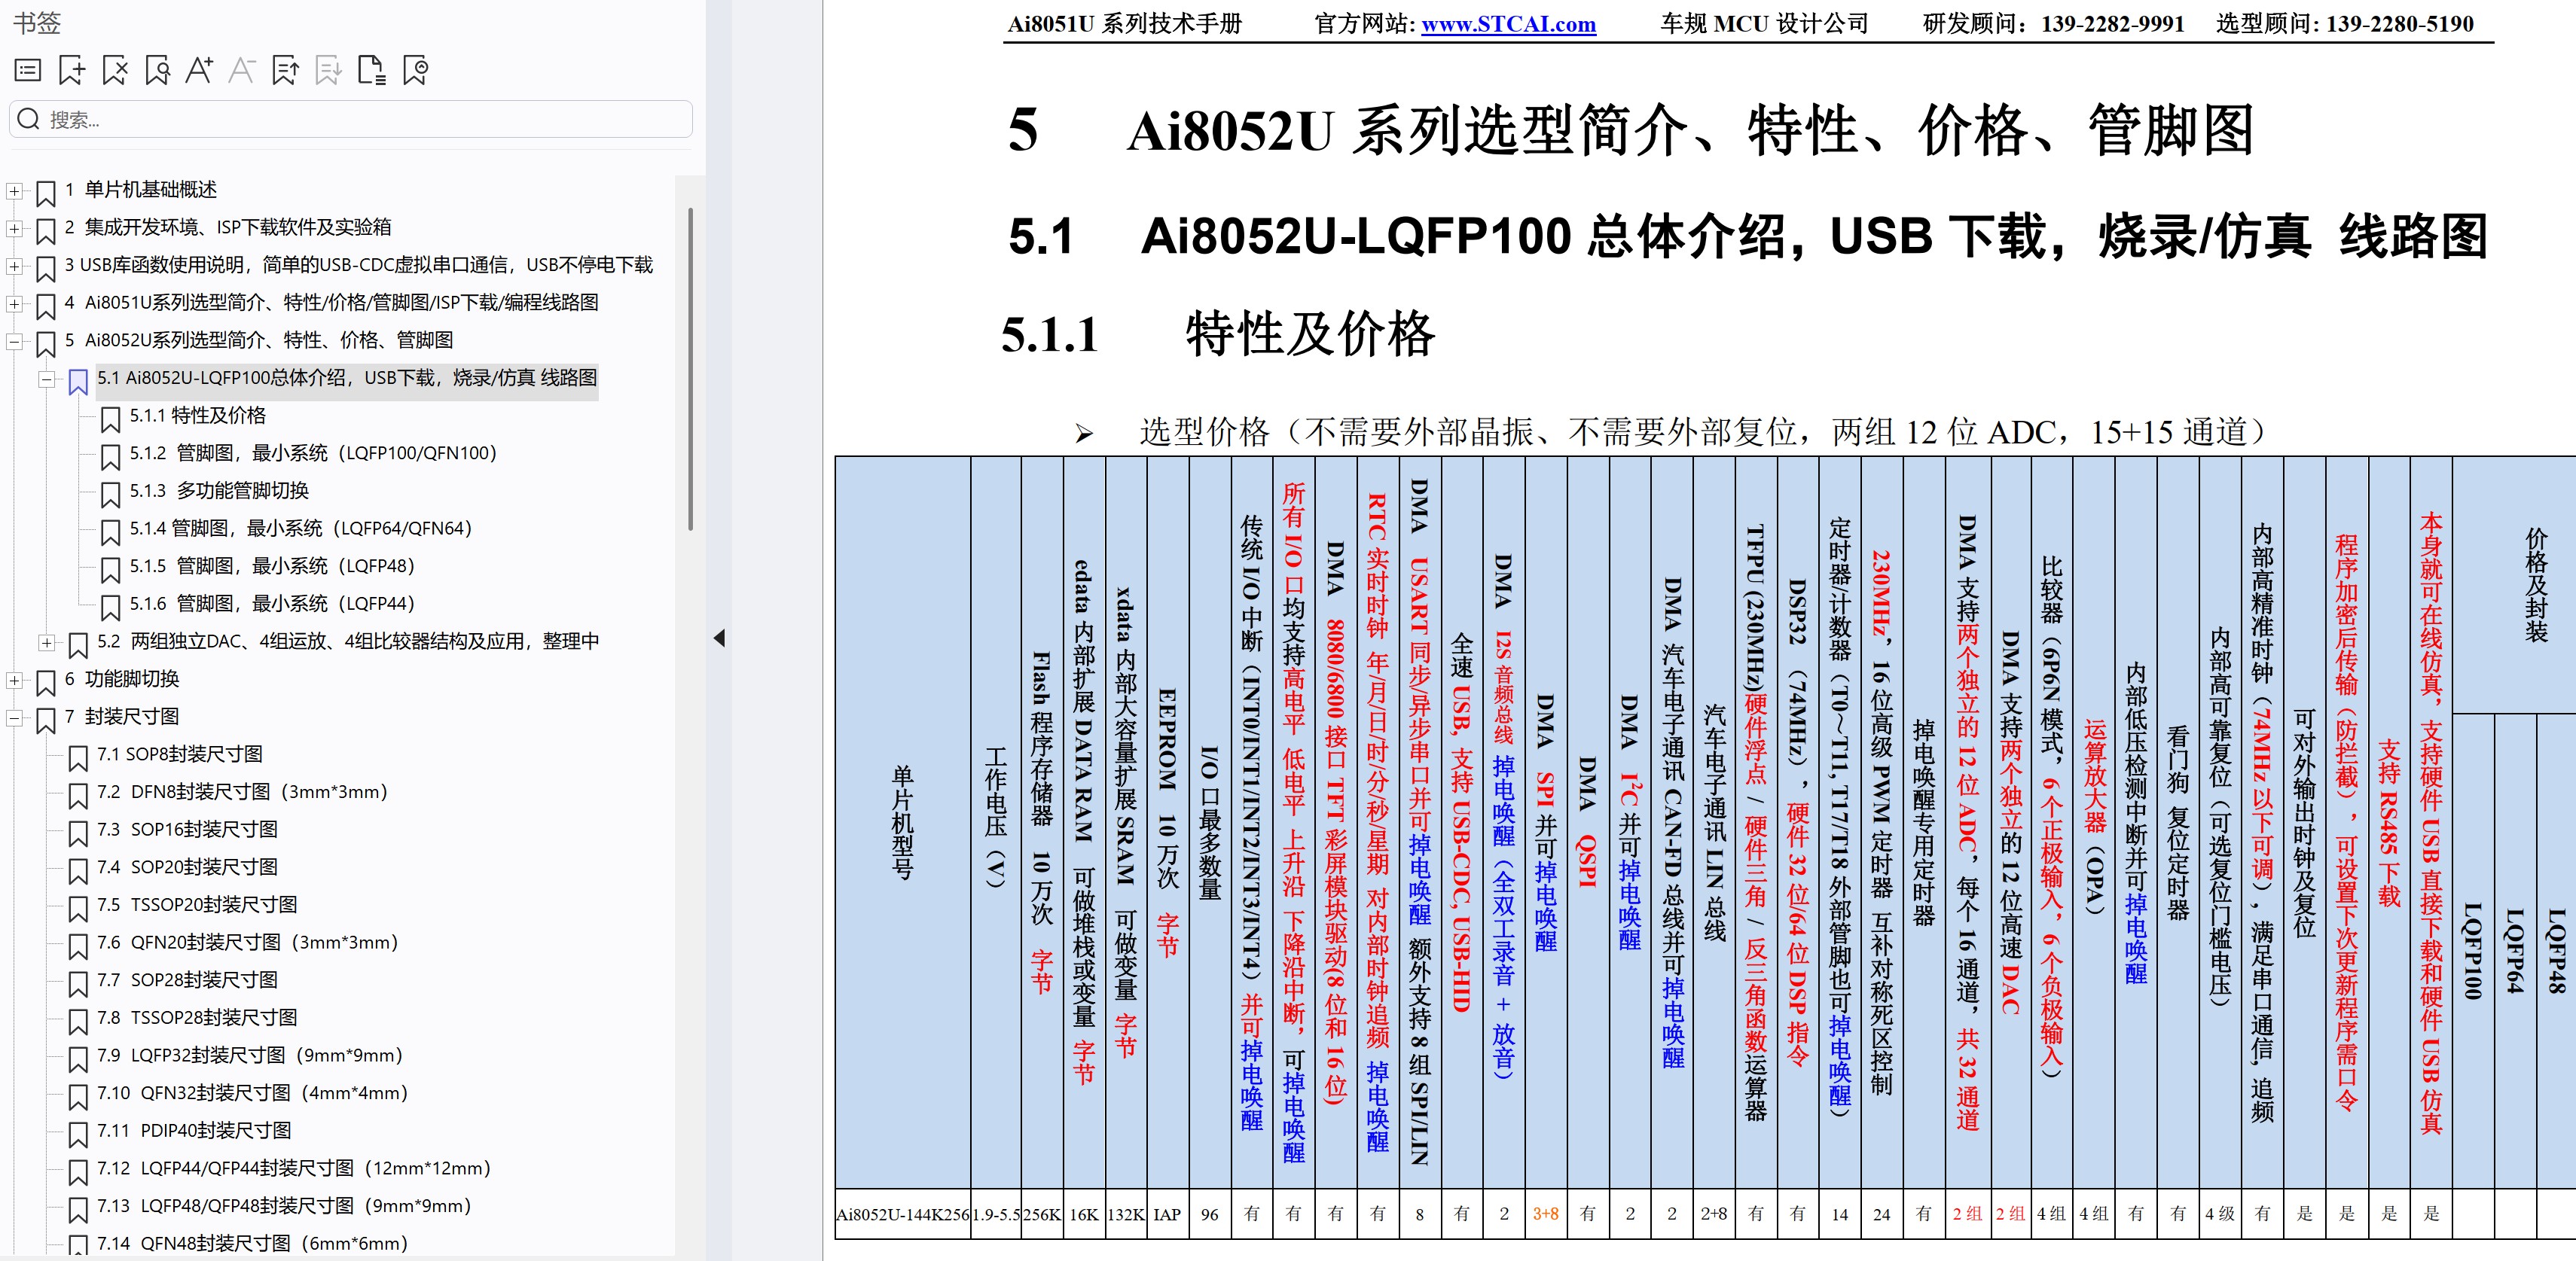
Task: Go to bookmark 5.1.2 管脚图 LQFP100/QFN100
Action: pyautogui.click(x=313, y=454)
